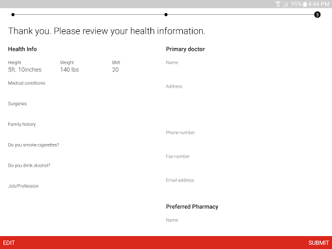This screenshot has width=332, height=249.
Task: Click the Weight label
Action: tap(67, 62)
